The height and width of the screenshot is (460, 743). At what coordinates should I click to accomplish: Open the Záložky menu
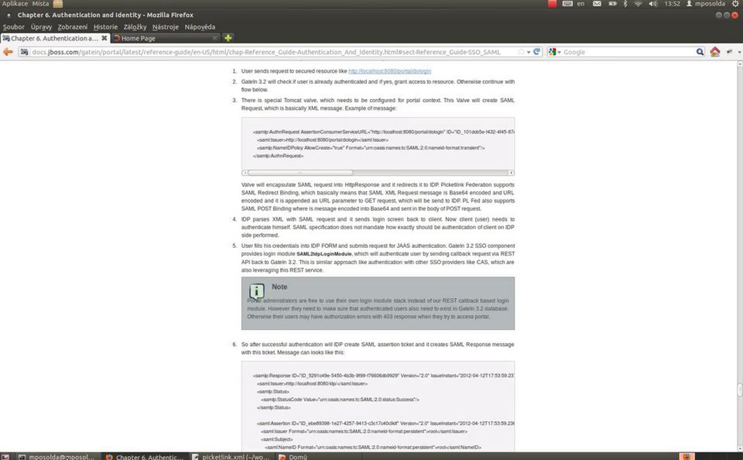pos(135,27)
